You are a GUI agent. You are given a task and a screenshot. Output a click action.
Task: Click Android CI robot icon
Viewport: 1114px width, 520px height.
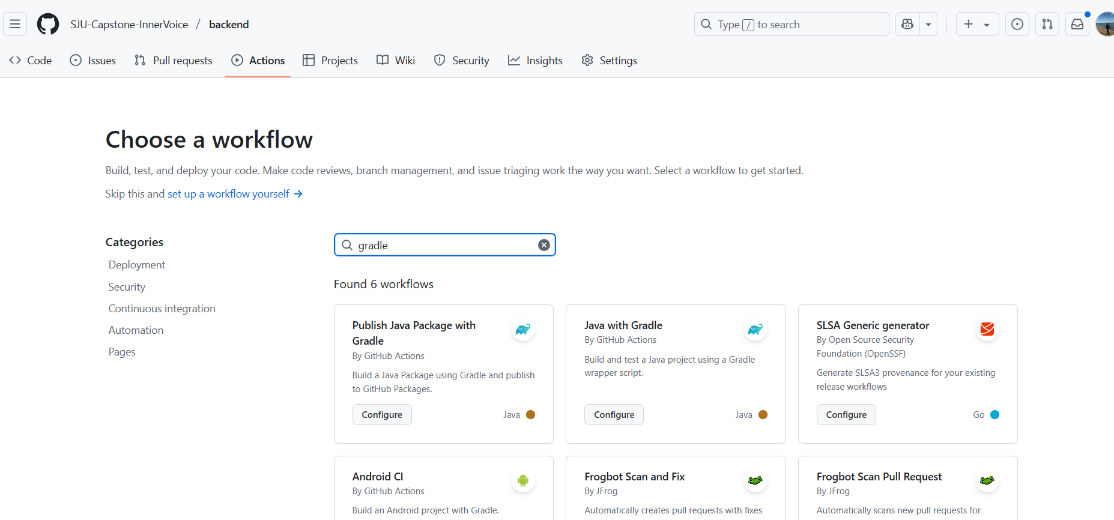tap(523, 480)
